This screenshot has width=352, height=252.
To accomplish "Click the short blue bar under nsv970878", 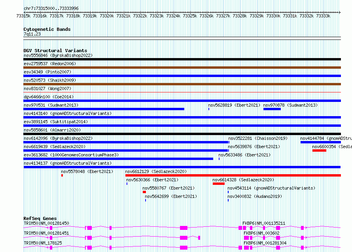I will (x=272, y=109).
